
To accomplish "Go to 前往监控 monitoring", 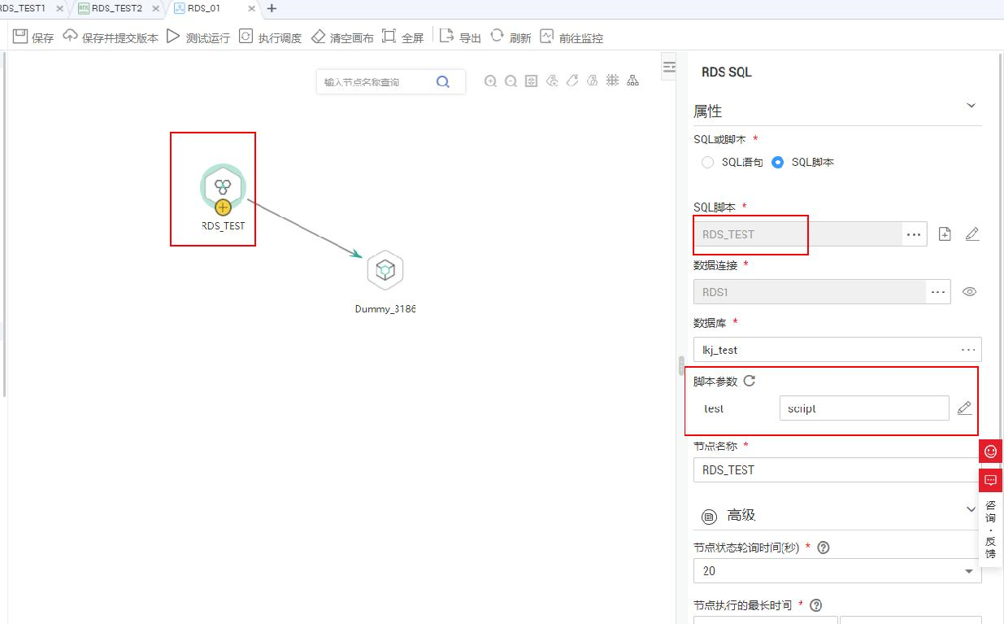I will 572,37.
